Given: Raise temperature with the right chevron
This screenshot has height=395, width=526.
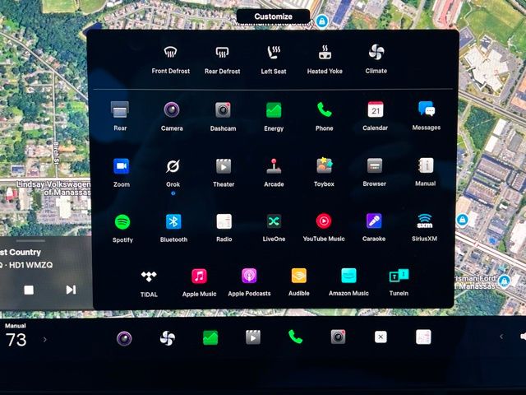Looking at the screenshot, I should click(44, 339).
